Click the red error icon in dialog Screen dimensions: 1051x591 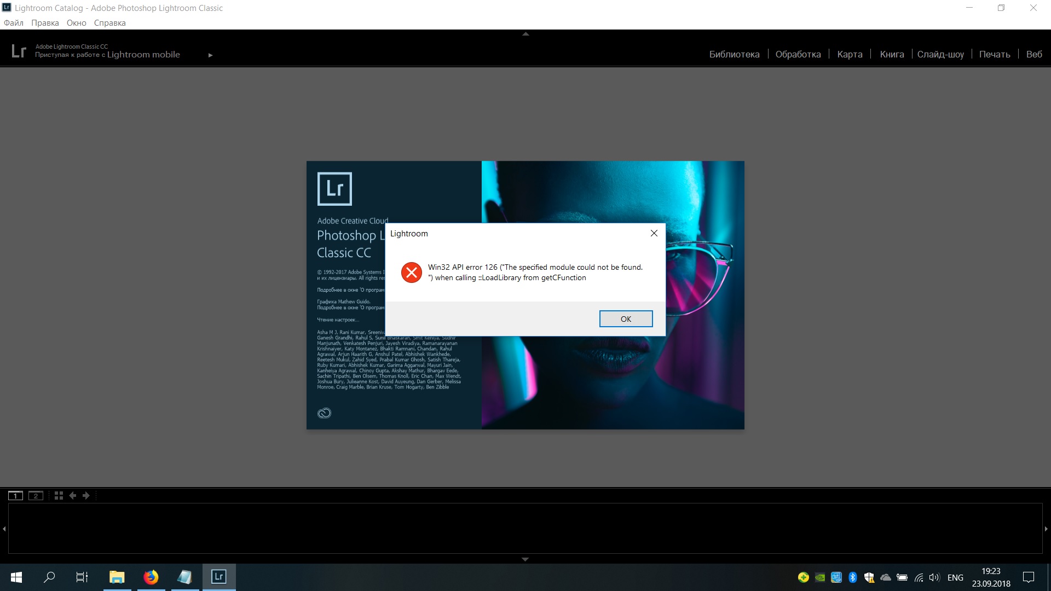tap(411, 273)
